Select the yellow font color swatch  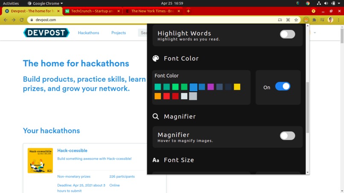[237, 87]
